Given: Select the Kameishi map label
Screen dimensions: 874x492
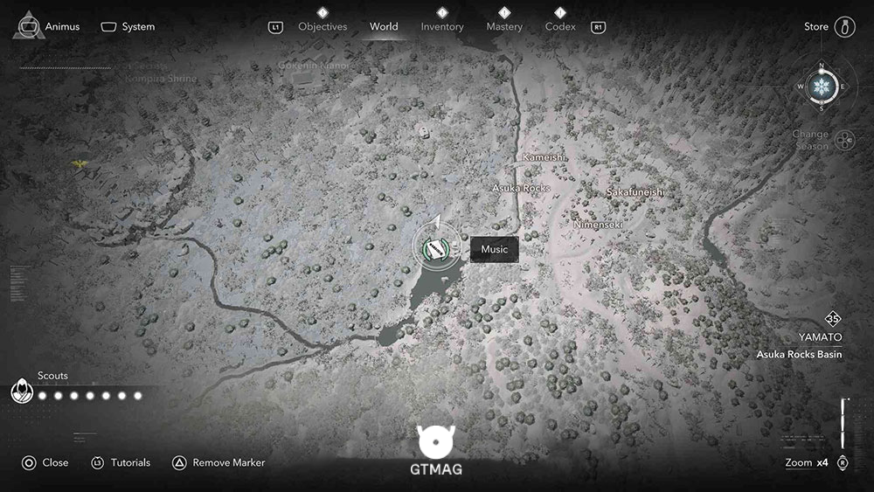Looking at the screenshot, I should pyautogui.click(x=545, y=157).
